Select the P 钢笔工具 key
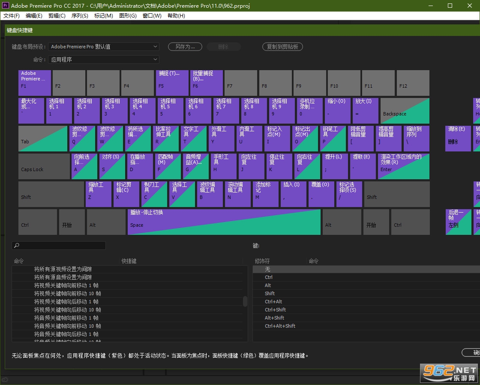Viewport: 480px width, 385px height. (333, 139)
